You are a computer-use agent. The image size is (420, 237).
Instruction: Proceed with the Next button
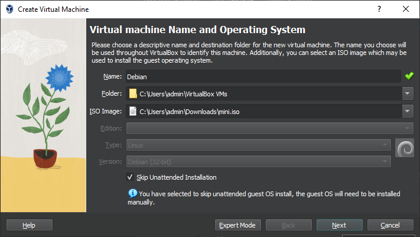(x=340, y=225)
